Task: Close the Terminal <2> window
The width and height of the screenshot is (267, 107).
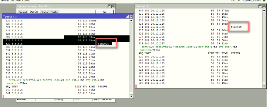Action: pyautogui.click(x=264, y=6)
